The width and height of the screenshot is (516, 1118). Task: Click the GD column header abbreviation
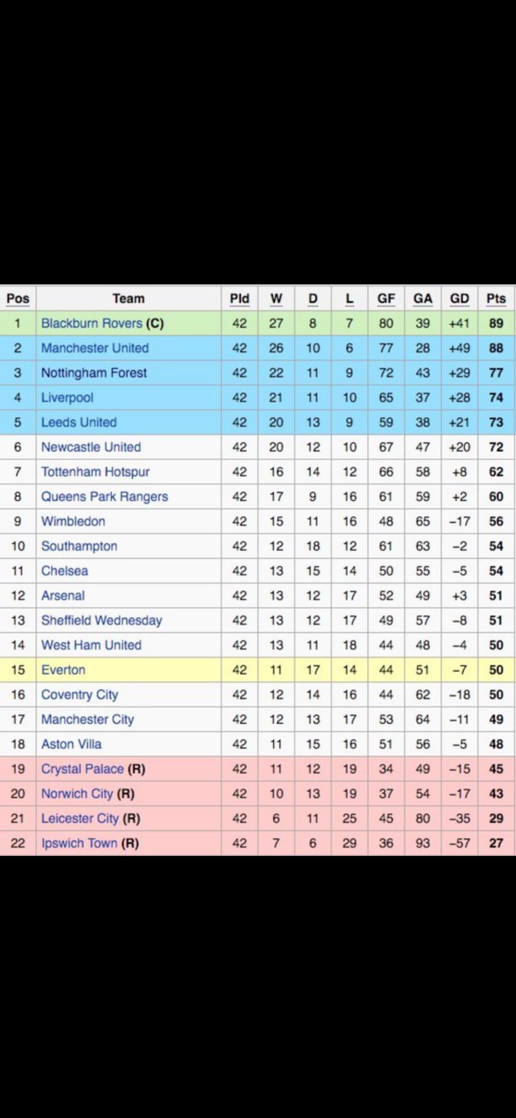tap(460, 299)
